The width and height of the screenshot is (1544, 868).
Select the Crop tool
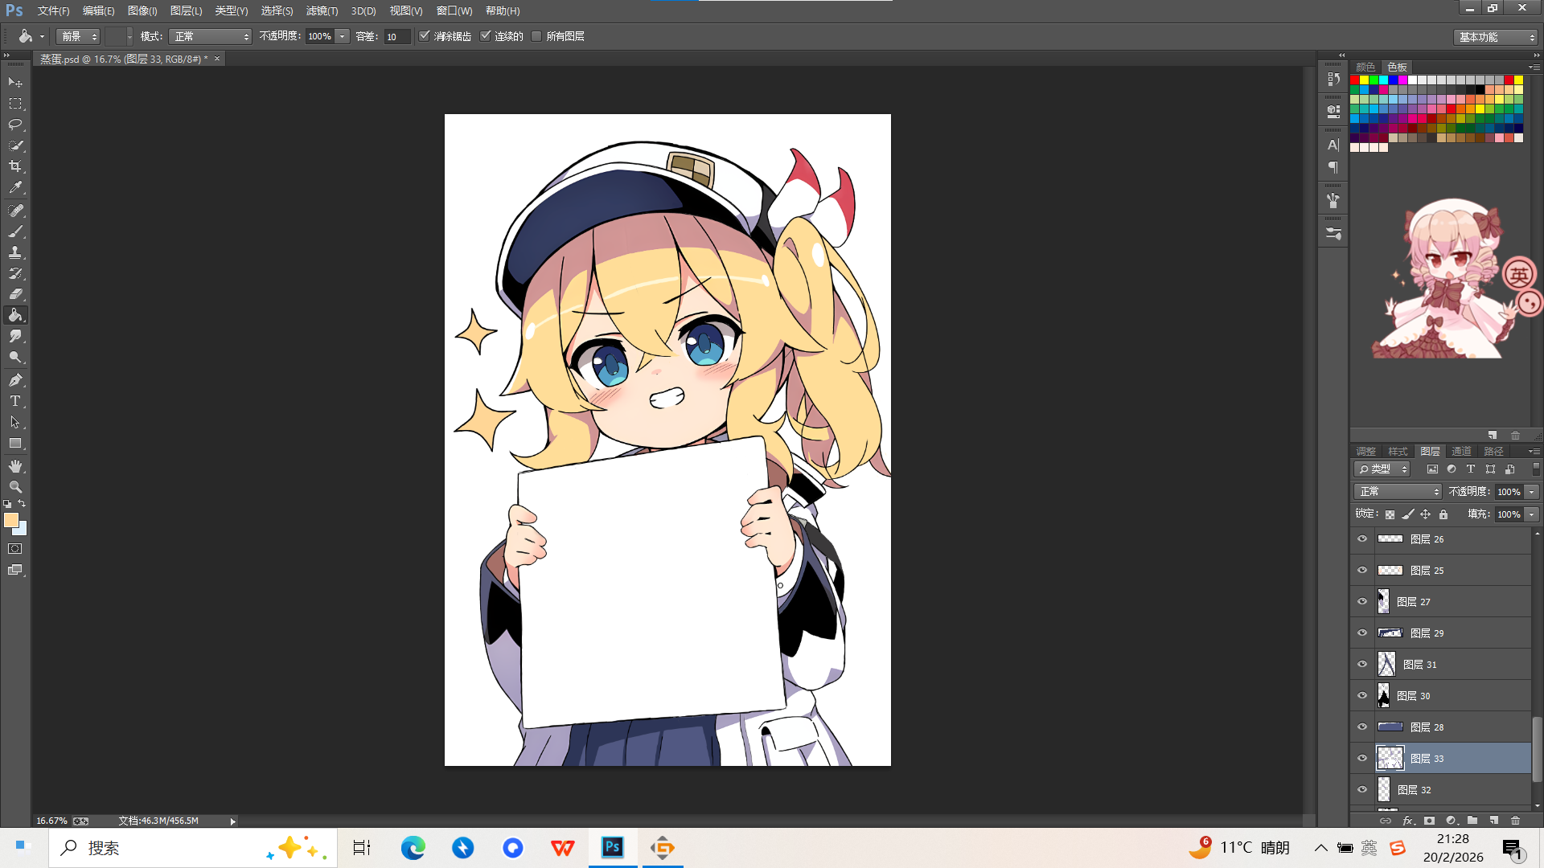[15, 166]
